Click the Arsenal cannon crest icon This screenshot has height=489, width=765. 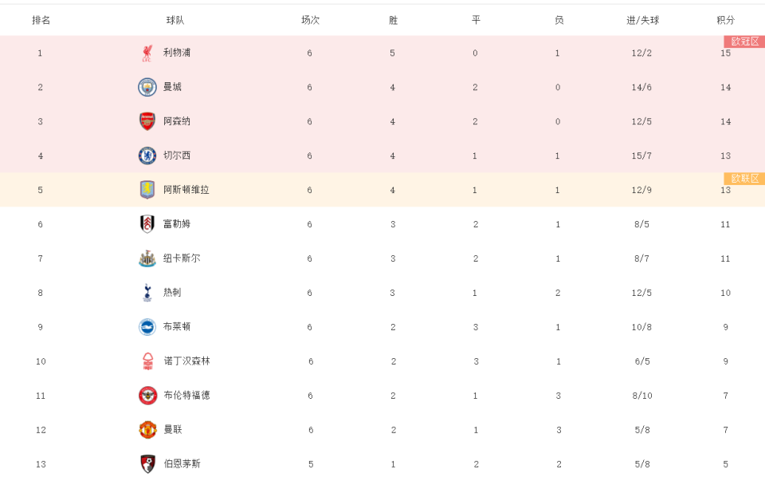147,121
